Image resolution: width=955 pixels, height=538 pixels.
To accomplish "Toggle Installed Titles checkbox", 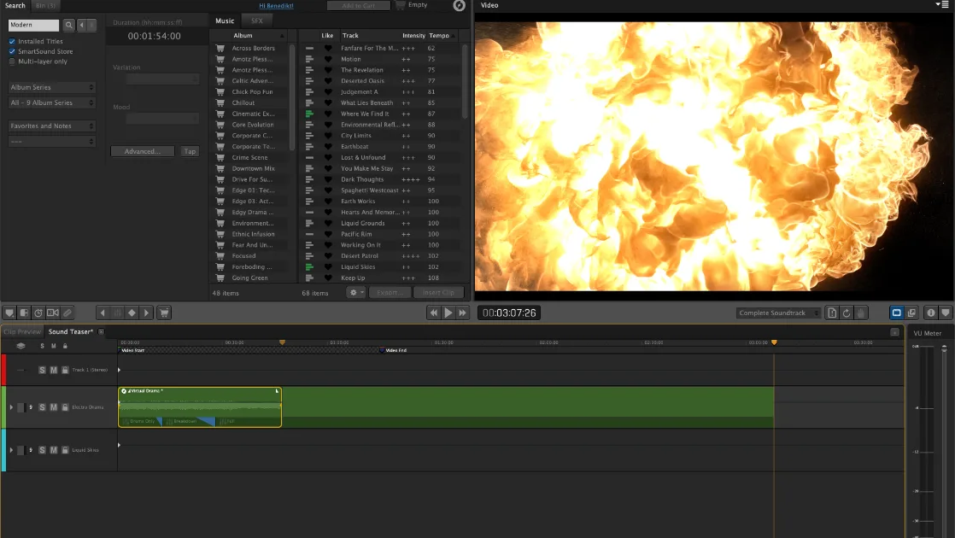I will (x=12, y=41).
